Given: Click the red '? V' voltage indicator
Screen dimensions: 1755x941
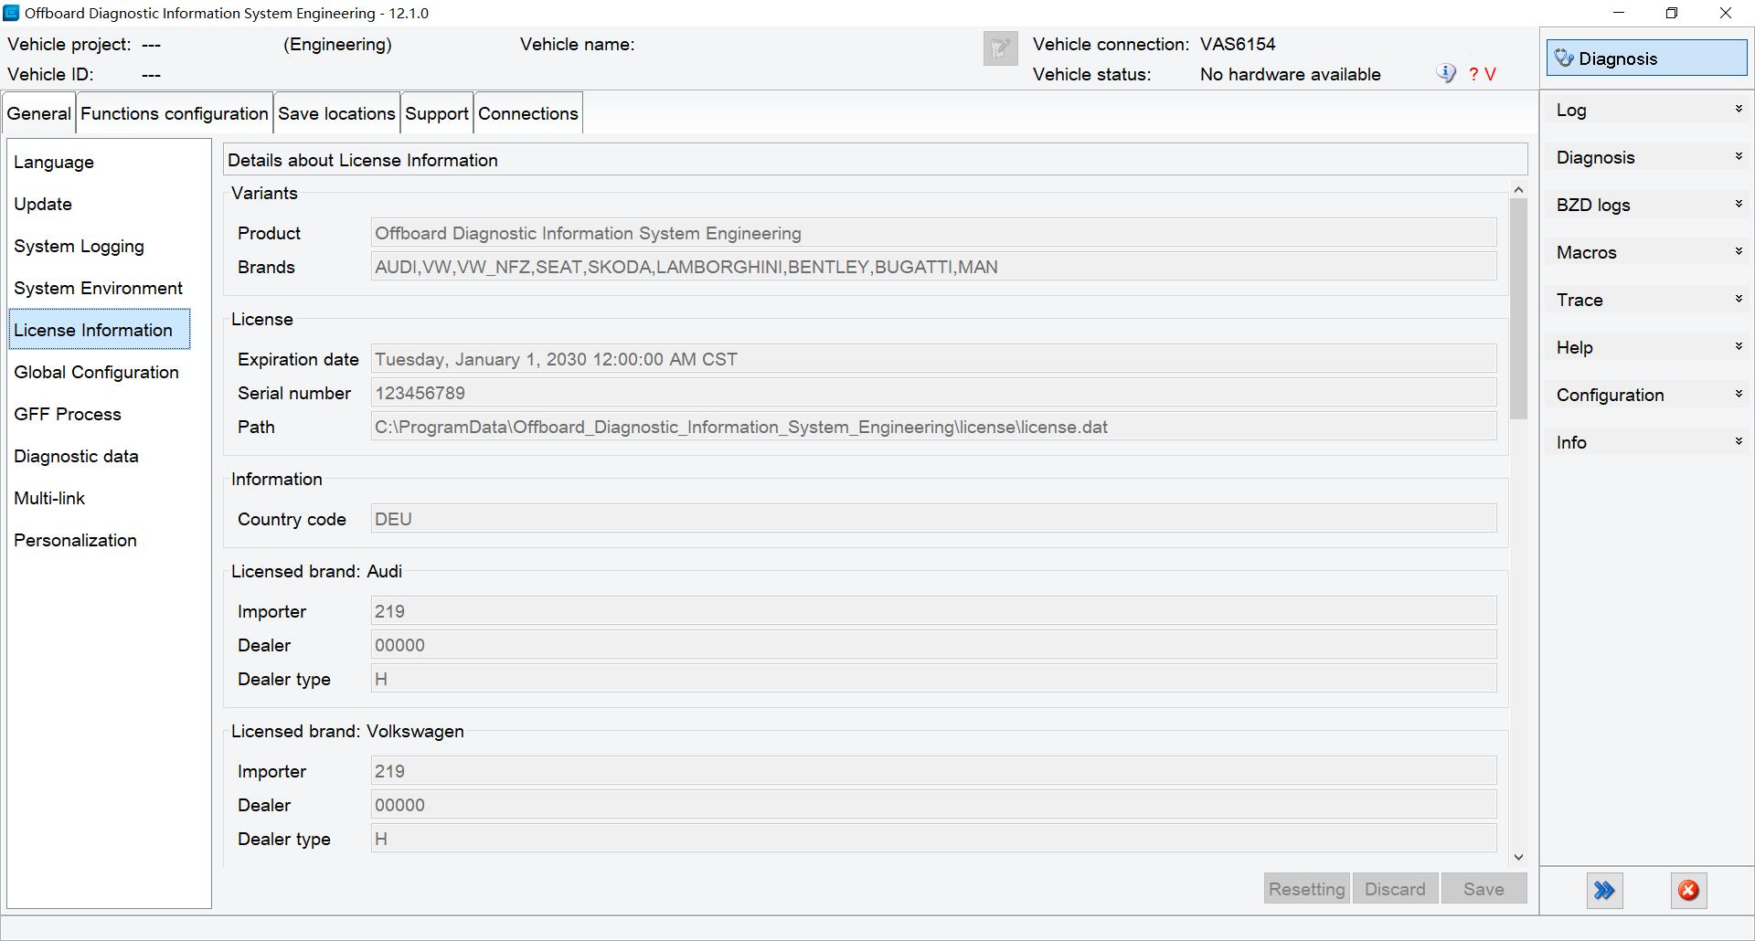Looking at the screenshot, I should tap(1482, 75).
